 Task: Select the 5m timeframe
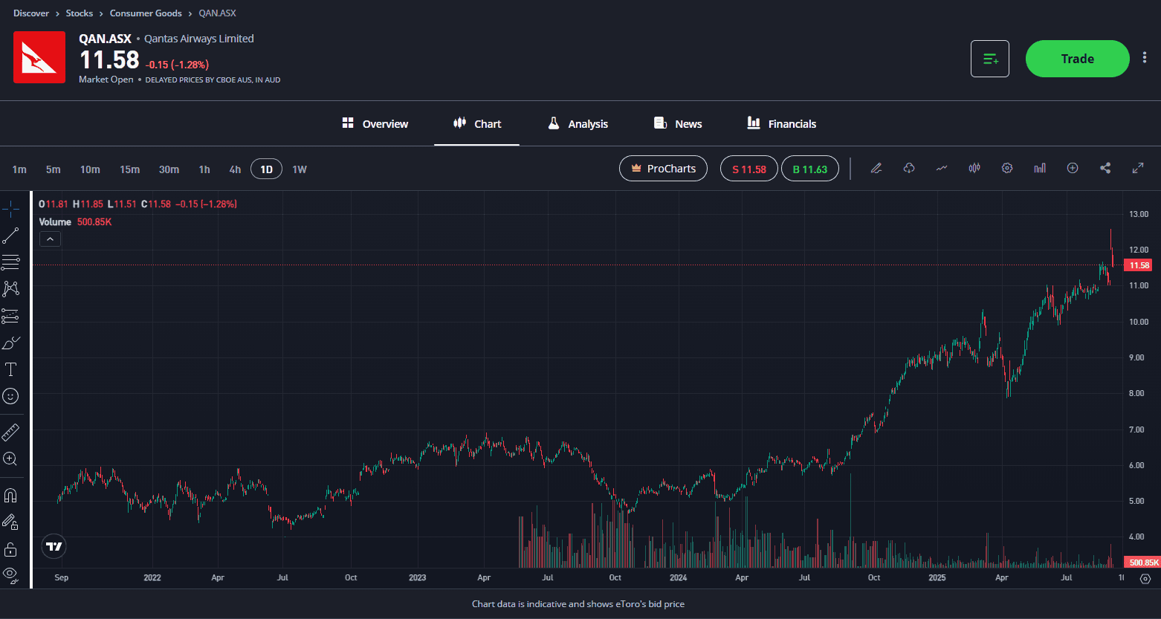click(54, 169)
